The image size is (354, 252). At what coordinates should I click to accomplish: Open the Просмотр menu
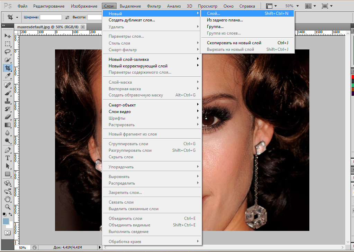click(208, 6)
